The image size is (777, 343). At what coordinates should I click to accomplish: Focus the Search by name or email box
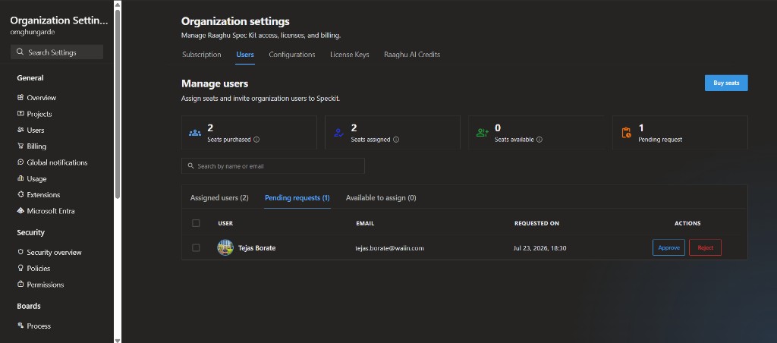pyautogui.click(x=273, y=166)
